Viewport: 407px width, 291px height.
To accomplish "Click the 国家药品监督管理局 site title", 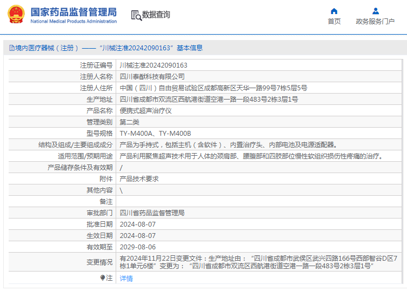I will point(74,12).
